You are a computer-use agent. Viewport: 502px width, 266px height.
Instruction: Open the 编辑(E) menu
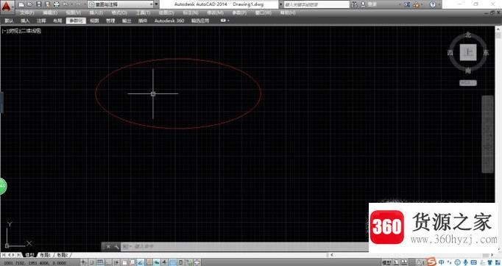[x=50, y=12]
